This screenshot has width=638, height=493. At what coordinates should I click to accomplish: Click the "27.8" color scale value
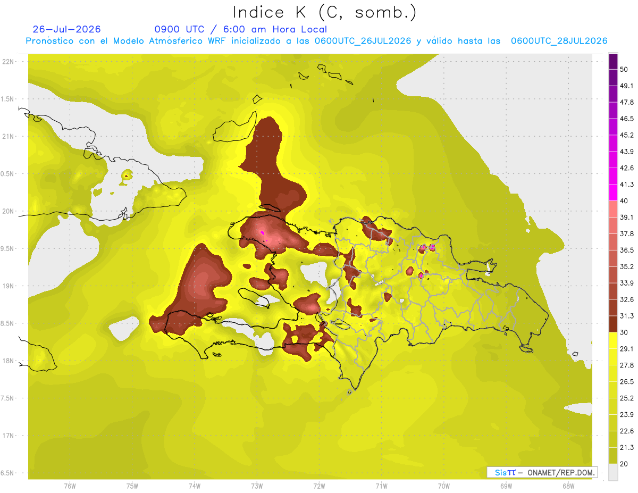(x=627, y=365)
